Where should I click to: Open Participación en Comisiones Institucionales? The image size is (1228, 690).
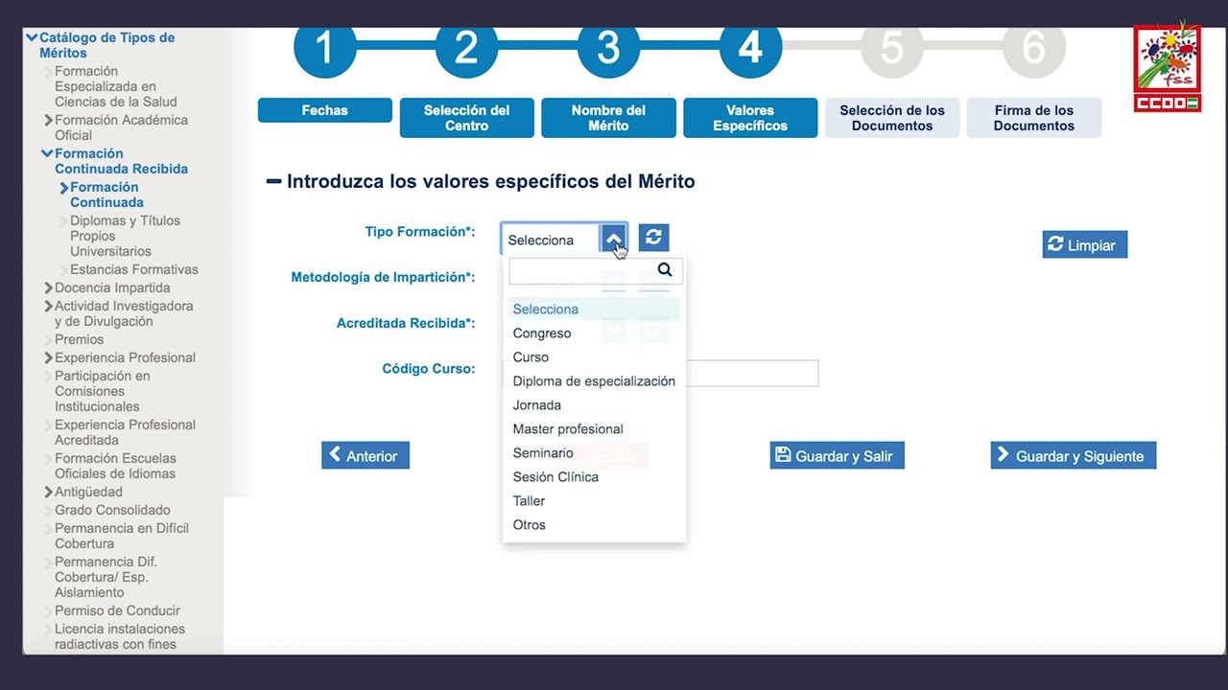(x=102, y=391)
